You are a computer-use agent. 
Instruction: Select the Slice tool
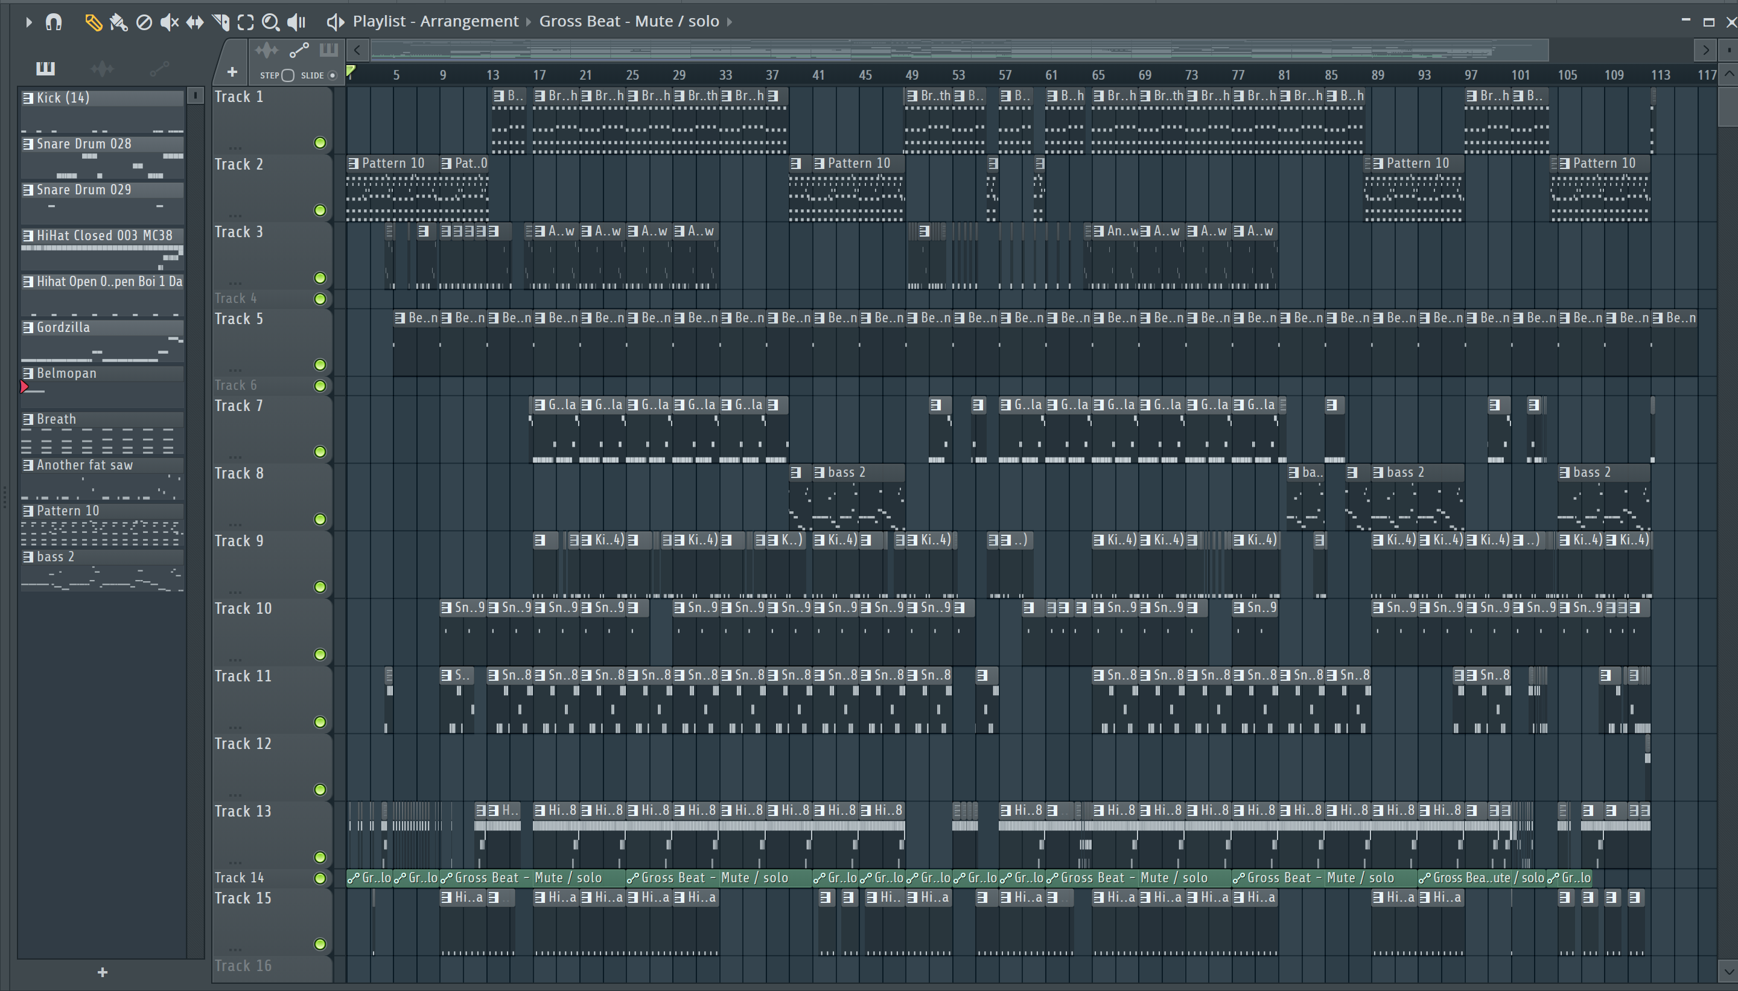tap(220, 22)
